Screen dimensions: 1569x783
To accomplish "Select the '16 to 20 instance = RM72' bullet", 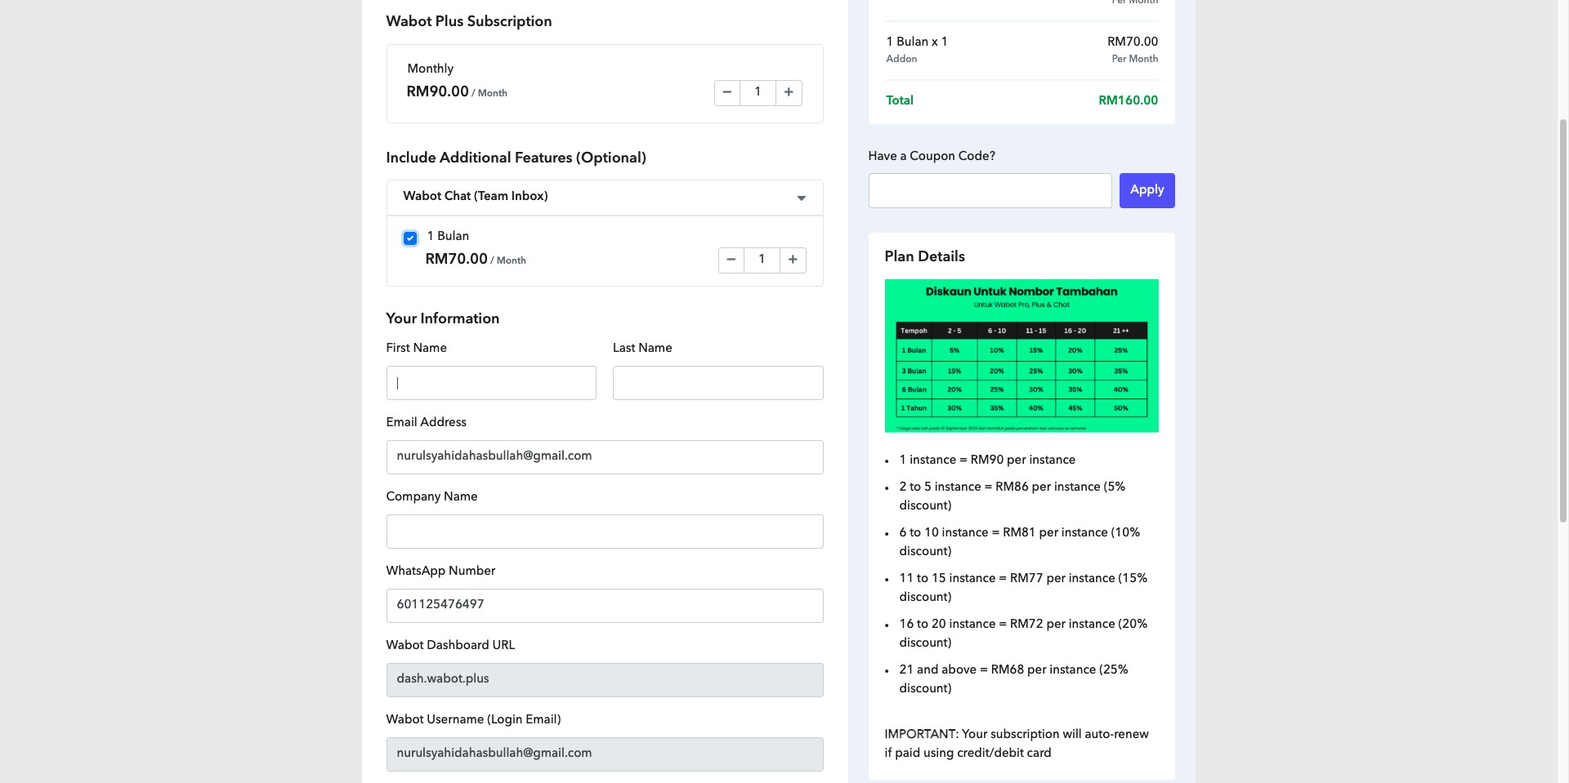I will point(1023,633).
